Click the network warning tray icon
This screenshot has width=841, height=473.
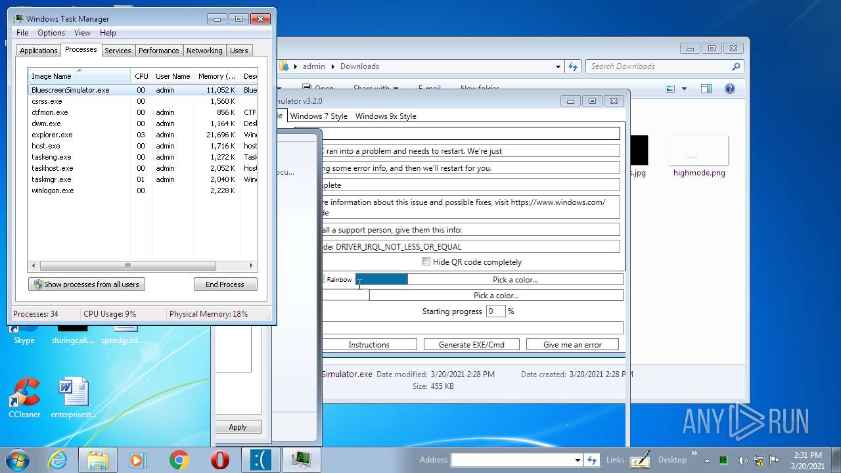pyautogui.click(x=758, y=460)
